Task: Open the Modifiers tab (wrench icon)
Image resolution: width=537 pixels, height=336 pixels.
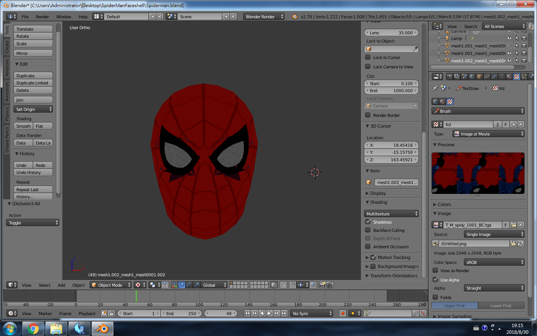Action: pyautogui.click(x=494, y=77)
